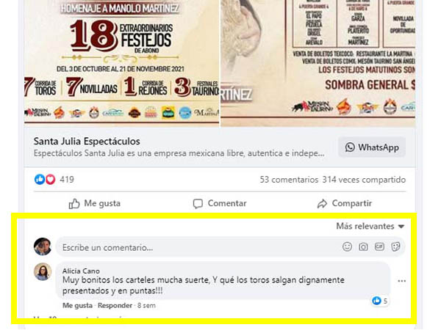Like the post with Me gusta button

tap(95, 203)
